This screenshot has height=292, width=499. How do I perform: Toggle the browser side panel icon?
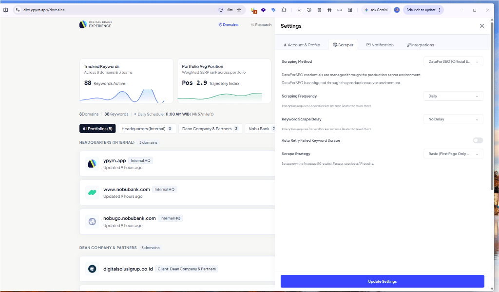pyautogui.click(x=5, y=10)
